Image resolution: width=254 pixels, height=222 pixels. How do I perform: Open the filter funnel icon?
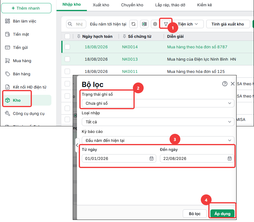(166, 24)
